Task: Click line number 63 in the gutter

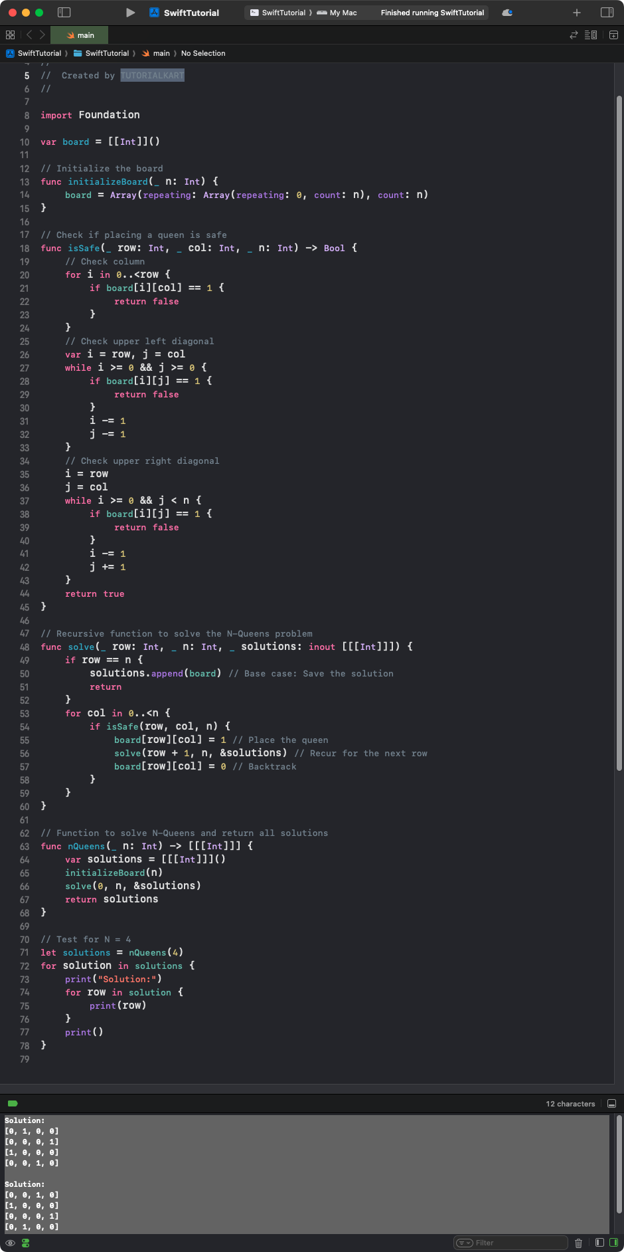Action: point(25,847)
